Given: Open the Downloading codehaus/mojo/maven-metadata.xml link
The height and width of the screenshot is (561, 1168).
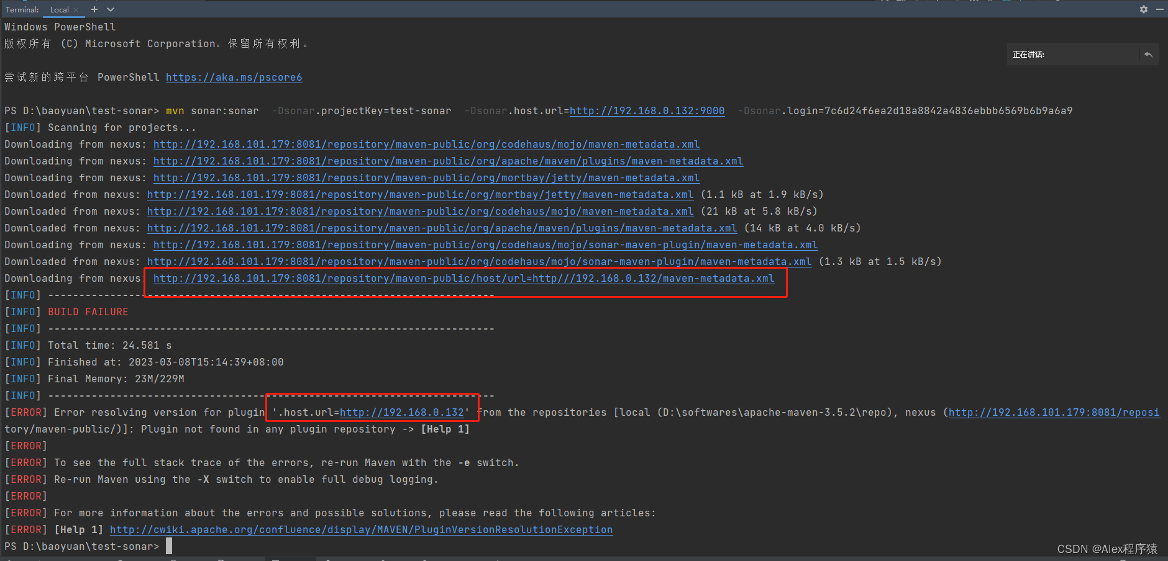Looking at the screenshot, I should tap(426, 144).
